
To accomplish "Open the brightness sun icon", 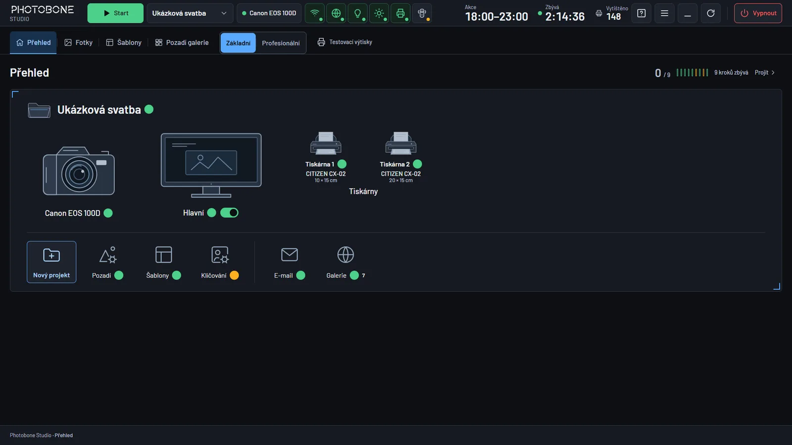I will [x=379, y=13].
